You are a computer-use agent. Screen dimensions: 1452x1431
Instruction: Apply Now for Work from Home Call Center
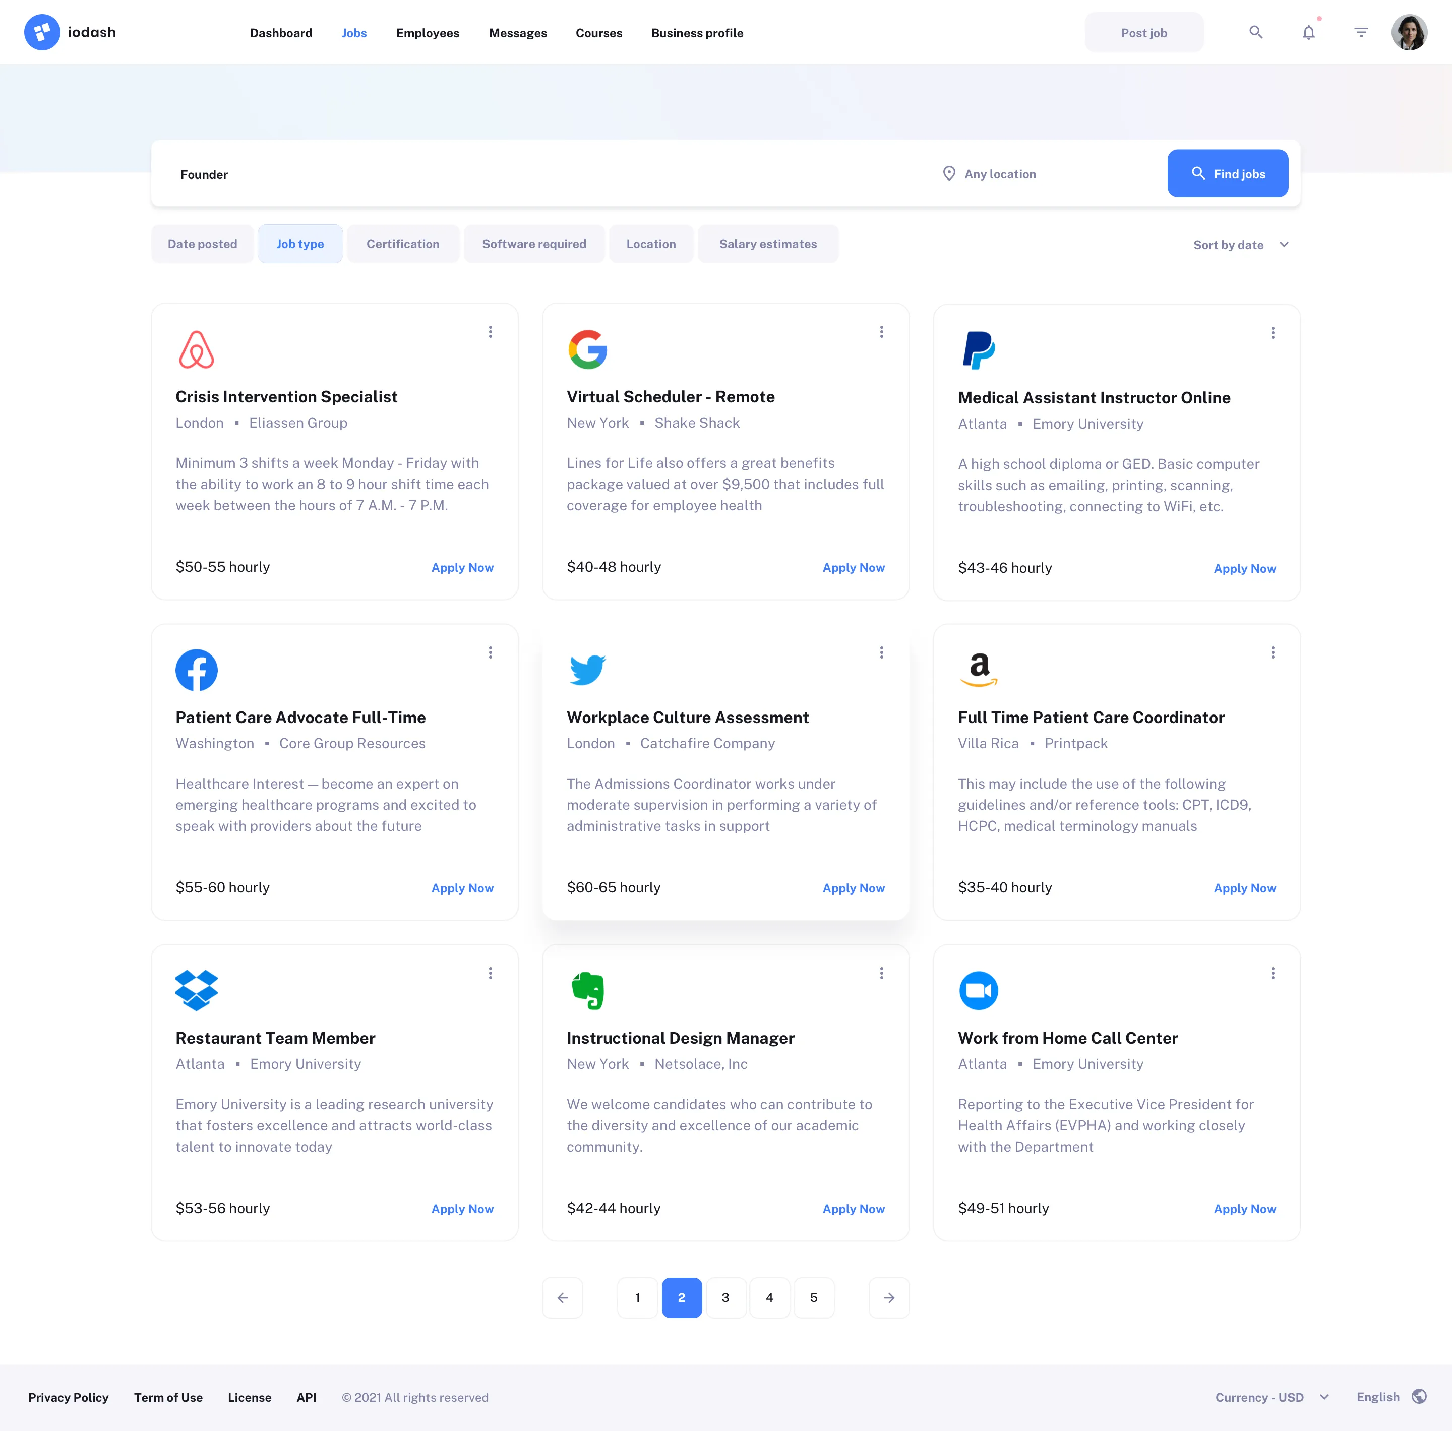[x=1244, y=1209]
